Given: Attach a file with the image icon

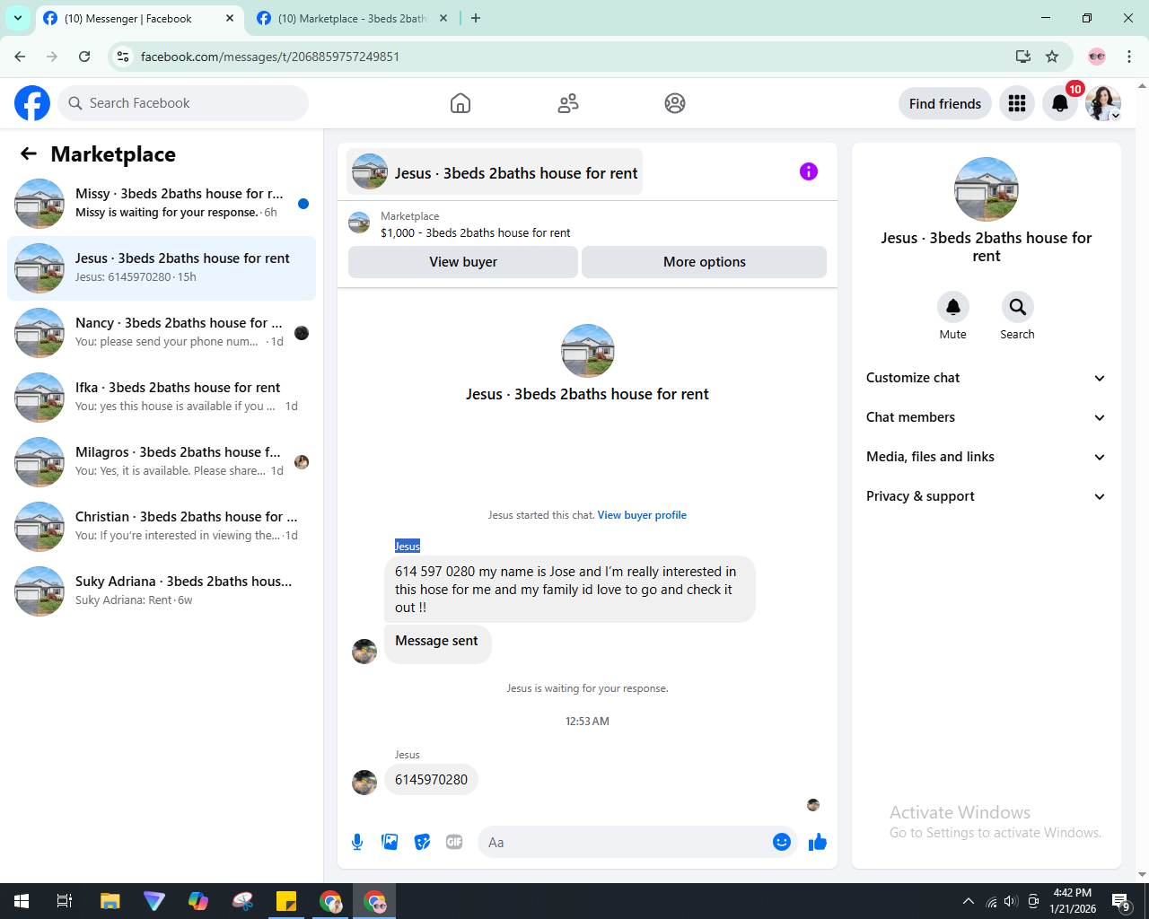Looking at the screenshot, I should (x=390, y=842).
